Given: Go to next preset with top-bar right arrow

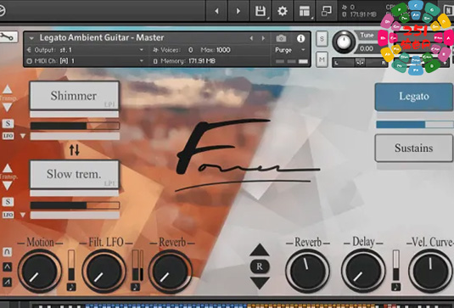Looking at the screenshot, I should coord(238,11).
